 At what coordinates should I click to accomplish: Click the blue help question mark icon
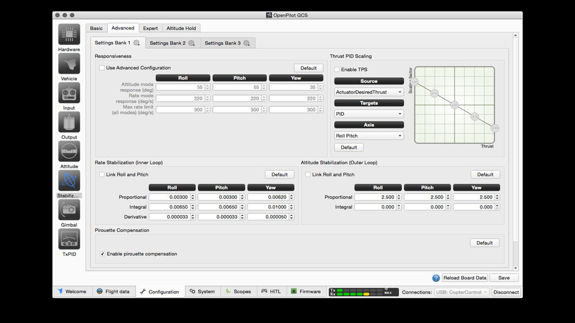[x=436, y=278]
